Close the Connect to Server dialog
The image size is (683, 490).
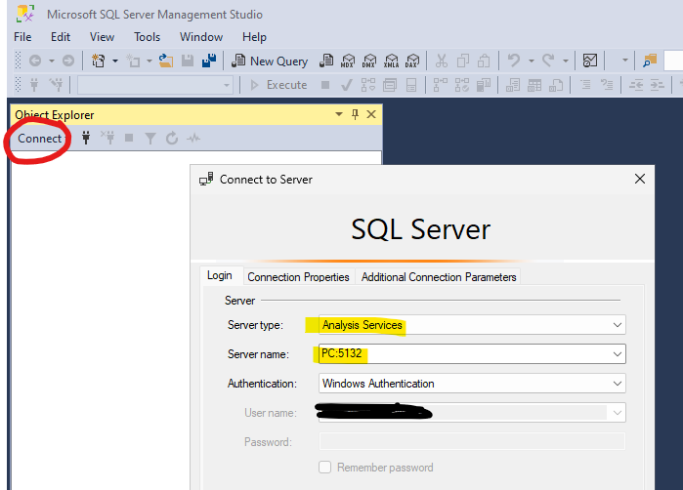pyautogui.click(x=640, y=179)
